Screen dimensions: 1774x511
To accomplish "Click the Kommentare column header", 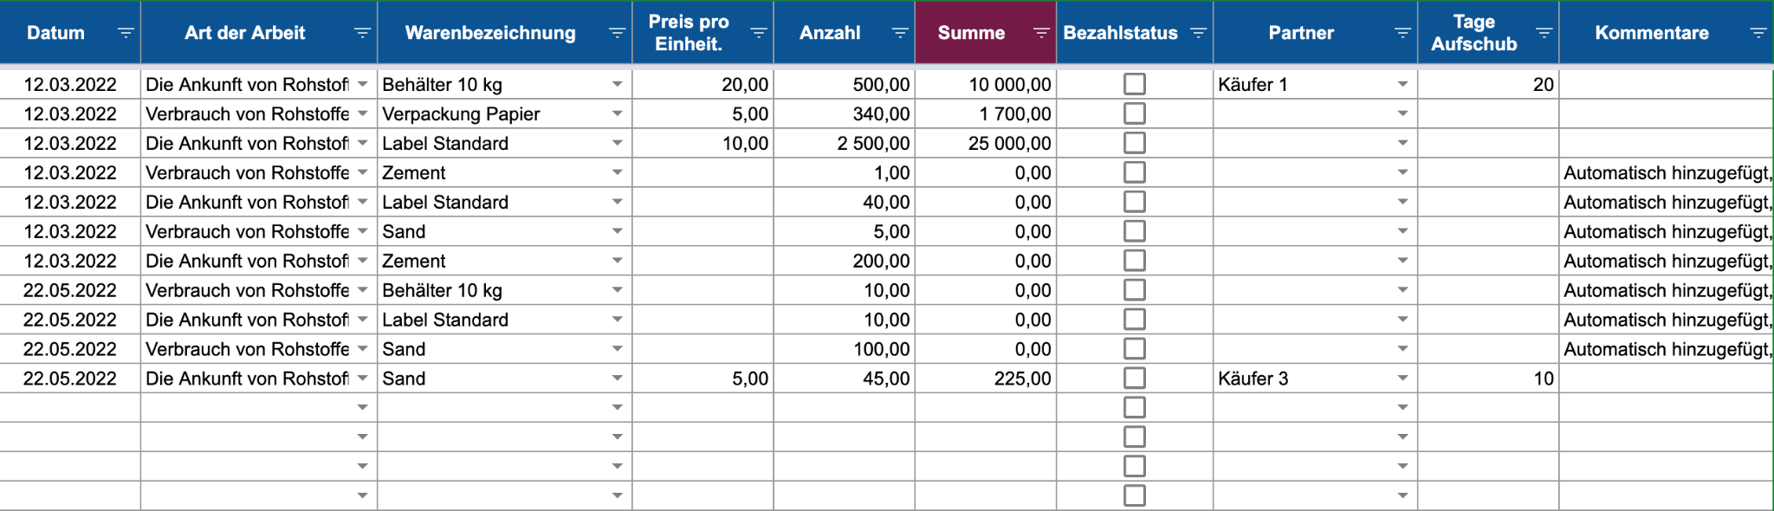I will click(1651, 33).
